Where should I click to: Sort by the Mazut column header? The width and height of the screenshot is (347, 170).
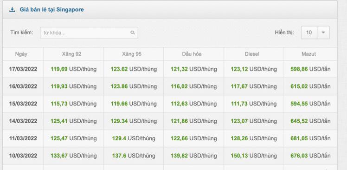point(308,54)
